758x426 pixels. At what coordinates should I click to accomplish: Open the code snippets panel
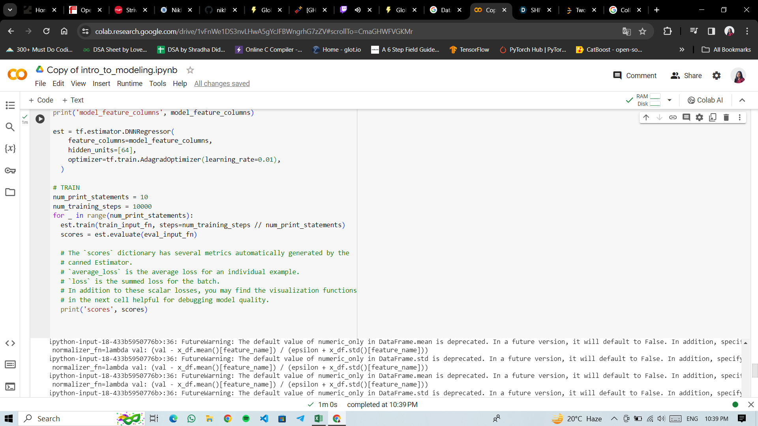pos(10,343)
